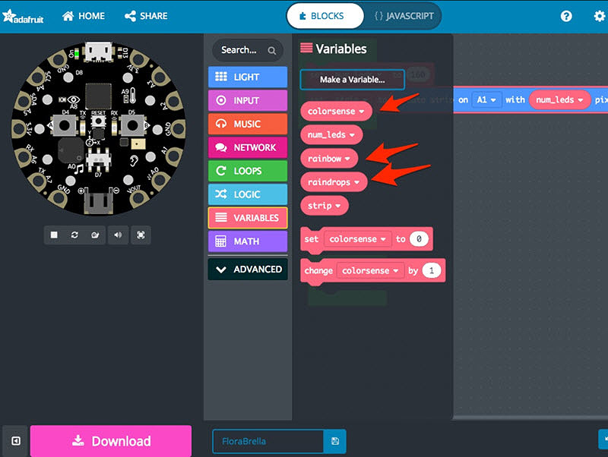Select the MUSIC block category

click(247, 123)
